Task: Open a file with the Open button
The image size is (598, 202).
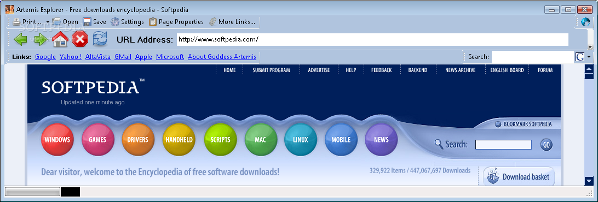Action: click(x=65, y=22)
